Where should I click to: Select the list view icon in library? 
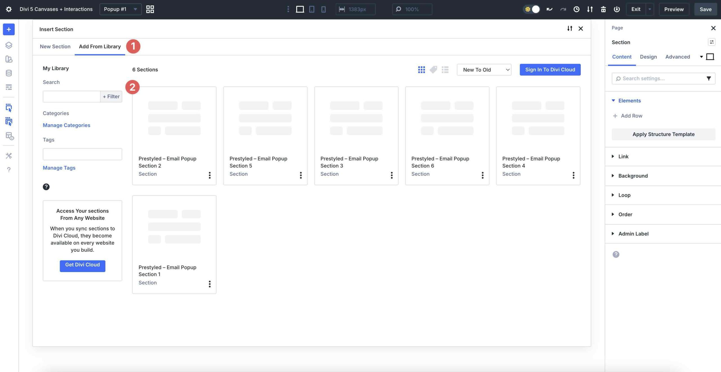pyautogui.click(x=445, y=70)
